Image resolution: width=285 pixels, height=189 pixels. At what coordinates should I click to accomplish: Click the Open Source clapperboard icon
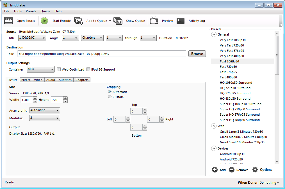[8, 21]
